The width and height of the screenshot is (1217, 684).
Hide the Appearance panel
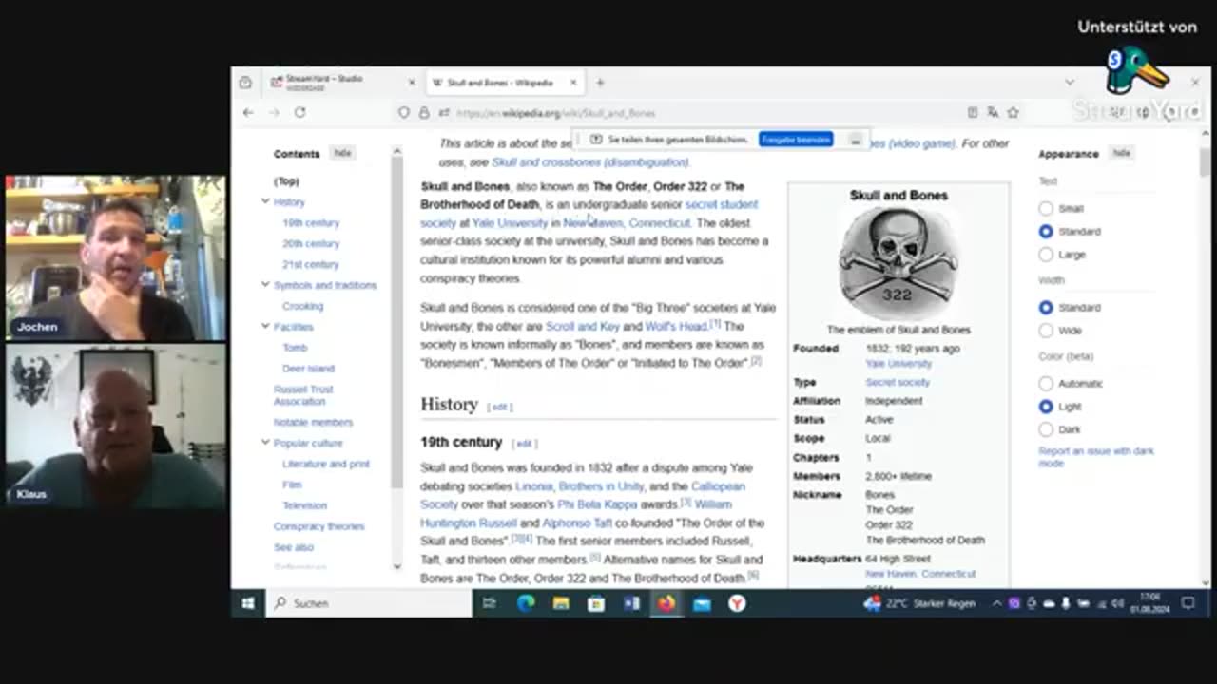(x=1122, y=153)
